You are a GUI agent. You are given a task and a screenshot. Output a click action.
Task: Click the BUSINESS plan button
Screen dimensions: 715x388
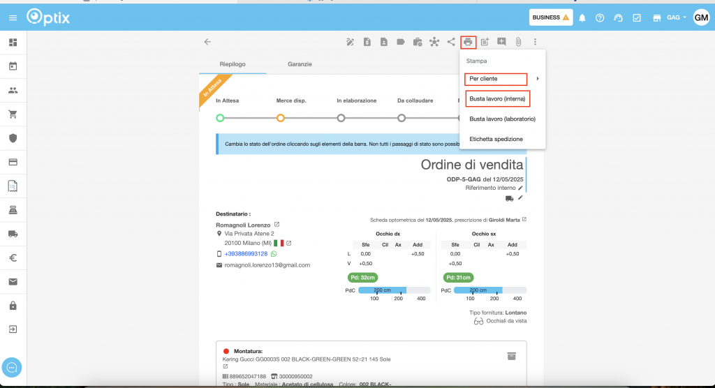coord(551,17)
